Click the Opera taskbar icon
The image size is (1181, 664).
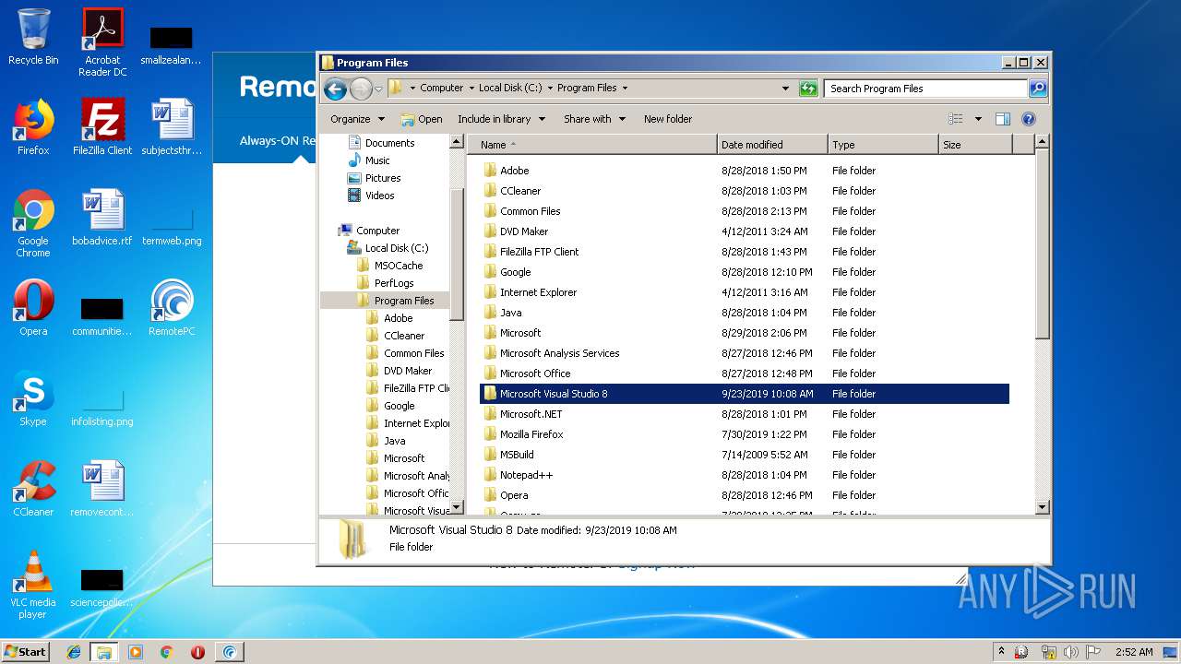(197, 652)
